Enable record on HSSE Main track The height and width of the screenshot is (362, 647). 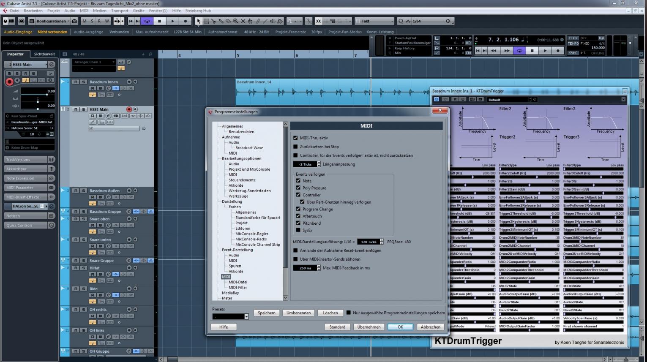click(129, 109)
